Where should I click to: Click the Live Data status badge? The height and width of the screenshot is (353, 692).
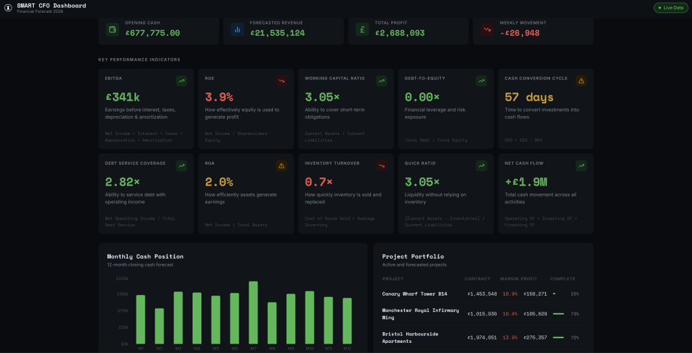[670, 7]
